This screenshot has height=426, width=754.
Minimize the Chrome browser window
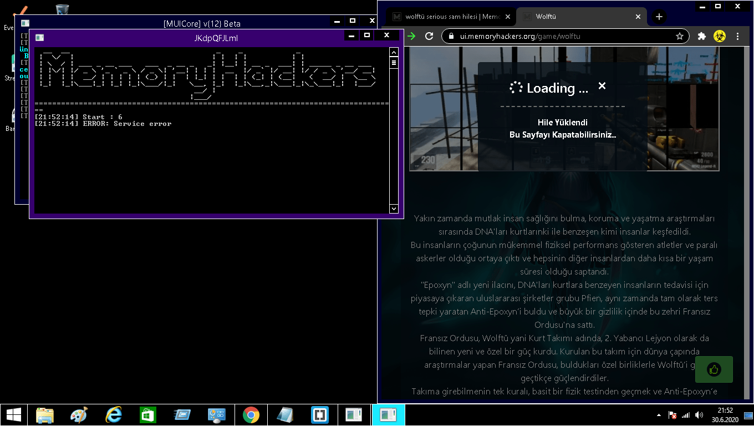[x=702, y=6]
